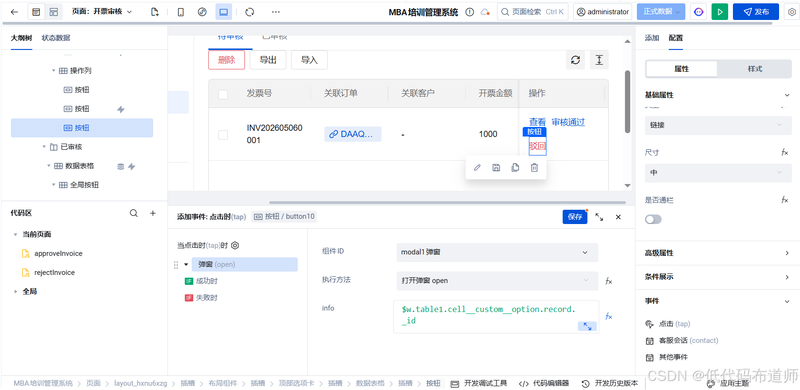Open the 链接 type dropdown
Image resolution: width=800 pixels, height=390 pixels.
[718, 125]
